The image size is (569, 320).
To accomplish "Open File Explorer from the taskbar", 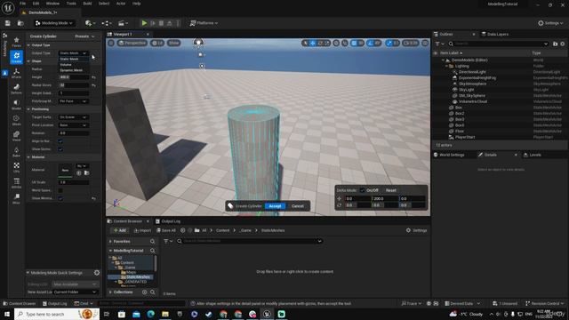I will (x=165, y=314).
